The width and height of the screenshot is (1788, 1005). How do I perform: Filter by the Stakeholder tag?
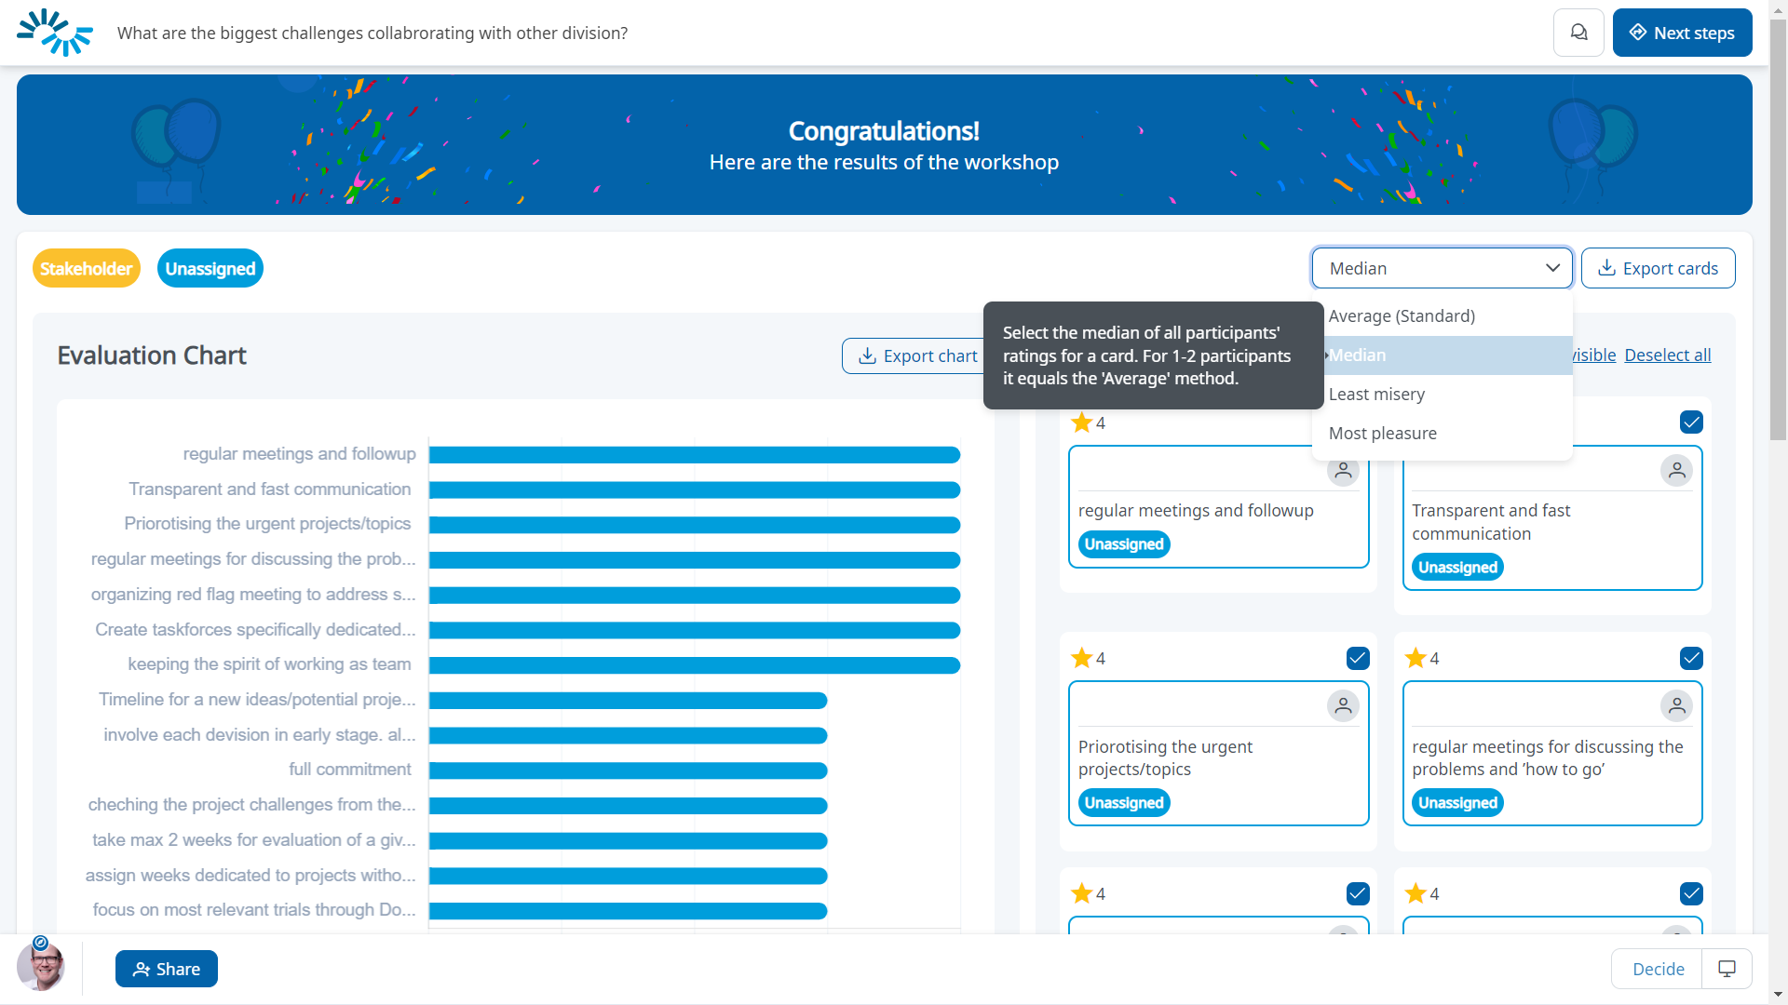[x=86, y=269]
